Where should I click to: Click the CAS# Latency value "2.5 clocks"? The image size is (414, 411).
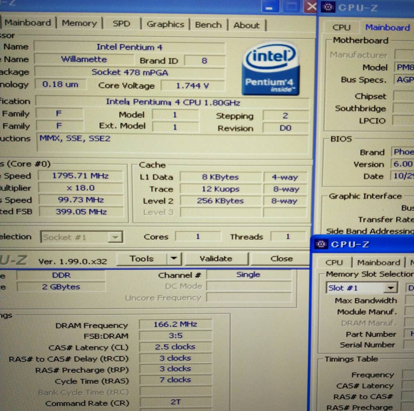tap(175, 347)
